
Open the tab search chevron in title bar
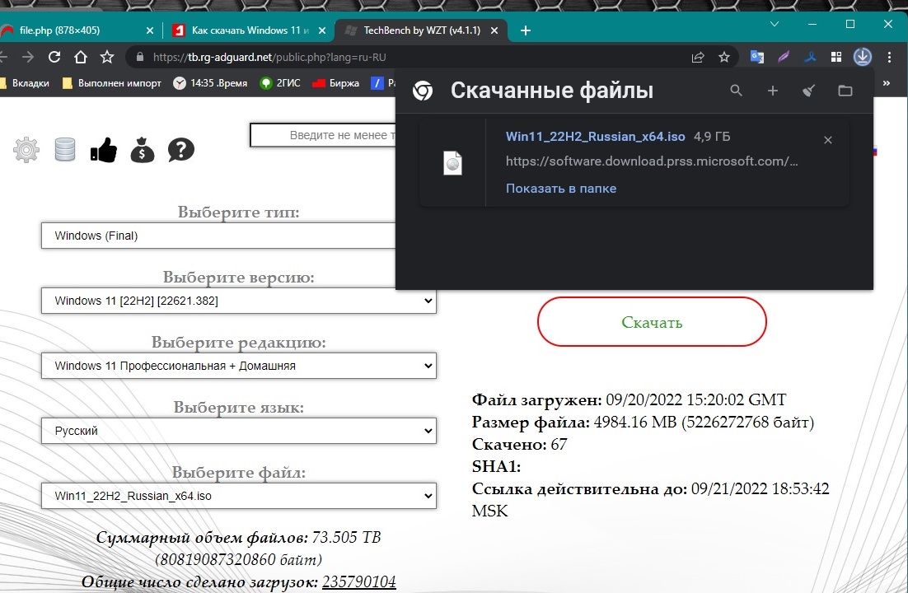tap(775, 25)
